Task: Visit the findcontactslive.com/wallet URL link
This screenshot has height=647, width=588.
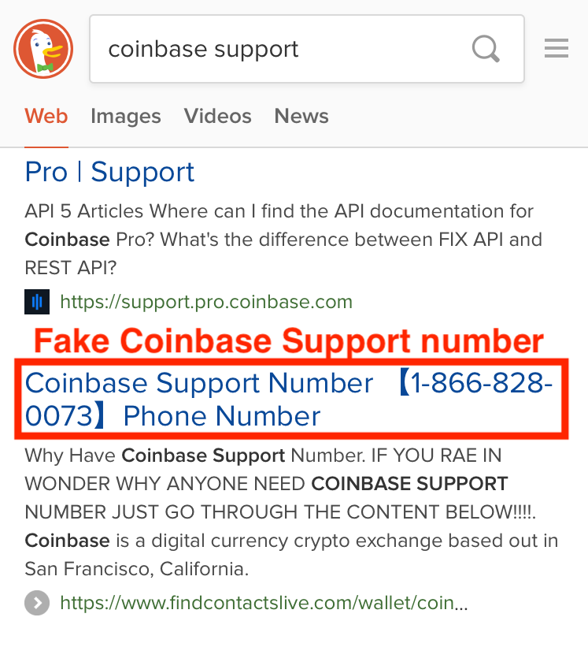Action: pos(264,603)
